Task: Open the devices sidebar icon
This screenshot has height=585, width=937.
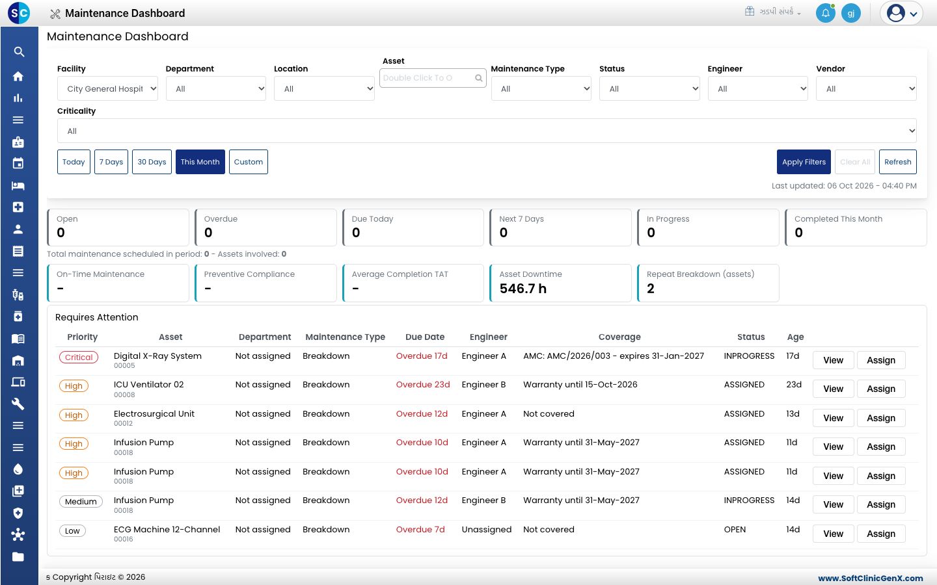Action: 18,382
